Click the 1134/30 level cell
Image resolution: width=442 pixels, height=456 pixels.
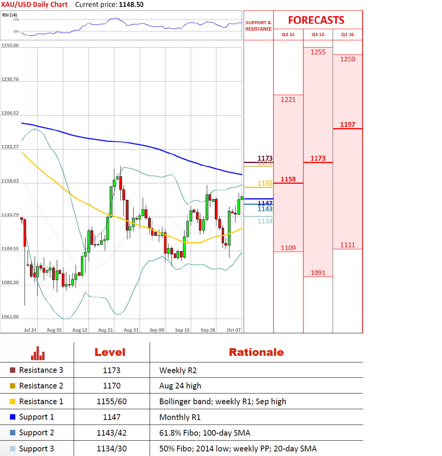[x=112, y=449]
